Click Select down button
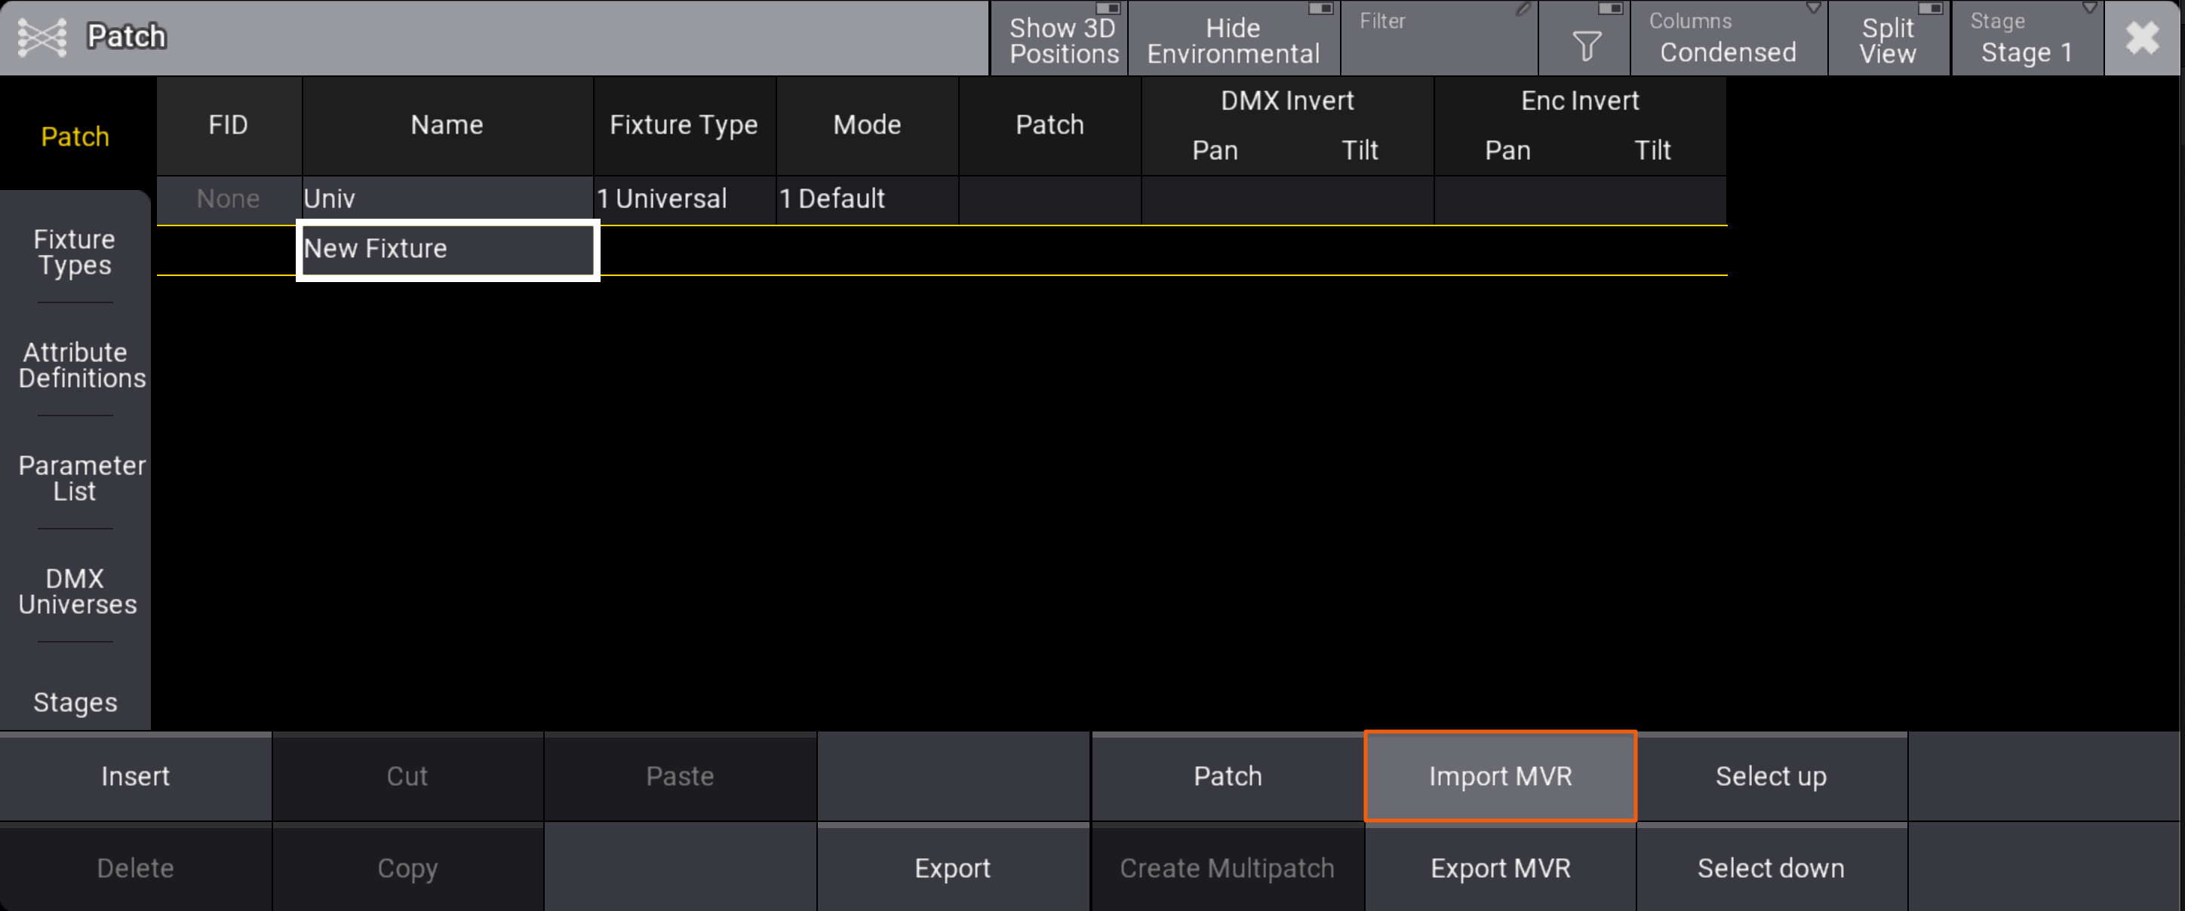The width and height of the screenshot is (2185, 911). point(1771,867)
